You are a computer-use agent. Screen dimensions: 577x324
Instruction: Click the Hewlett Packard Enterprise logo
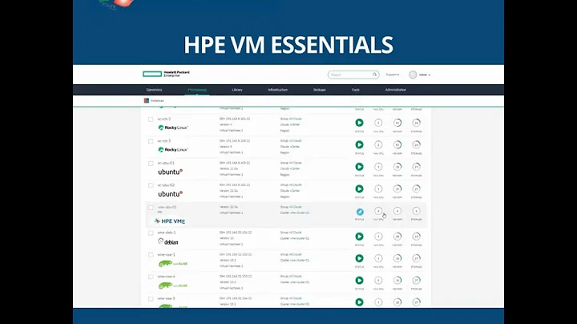click(166, 74)
